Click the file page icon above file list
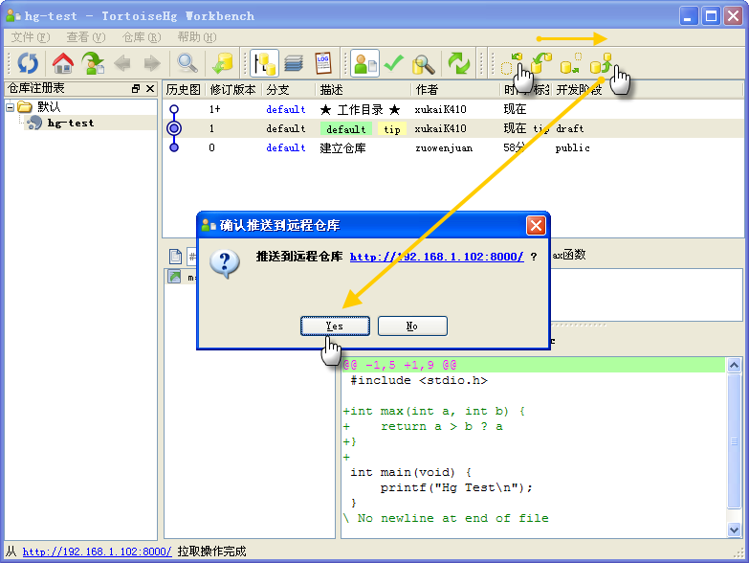Screen dimensions: 749x563 tap(175, 256)
